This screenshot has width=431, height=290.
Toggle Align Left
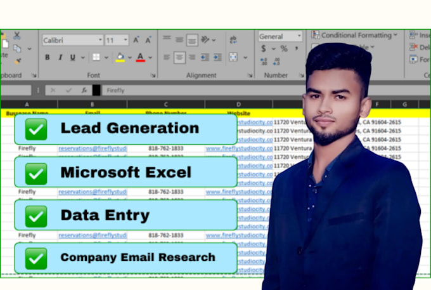pos(167,57)
